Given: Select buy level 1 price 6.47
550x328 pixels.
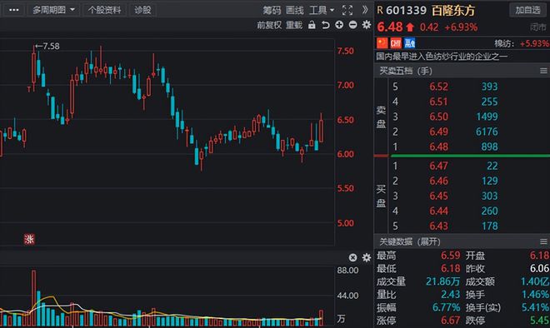Looking at the screenshot, I should point(438,166).
